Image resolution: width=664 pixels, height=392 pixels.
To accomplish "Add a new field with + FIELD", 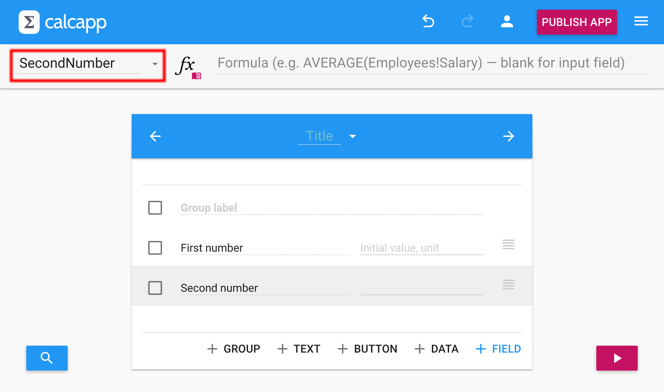I will coord(498,349).
